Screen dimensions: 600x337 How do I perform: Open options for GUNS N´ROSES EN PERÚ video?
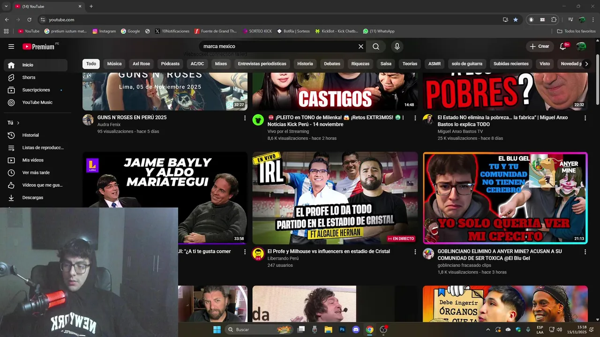coord(245,118)
